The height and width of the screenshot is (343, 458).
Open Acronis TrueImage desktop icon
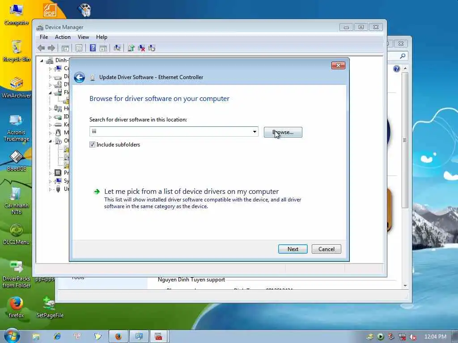click(x=17, y=127)
